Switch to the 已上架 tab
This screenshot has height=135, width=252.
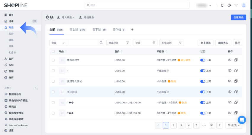(x=78, y=30)
